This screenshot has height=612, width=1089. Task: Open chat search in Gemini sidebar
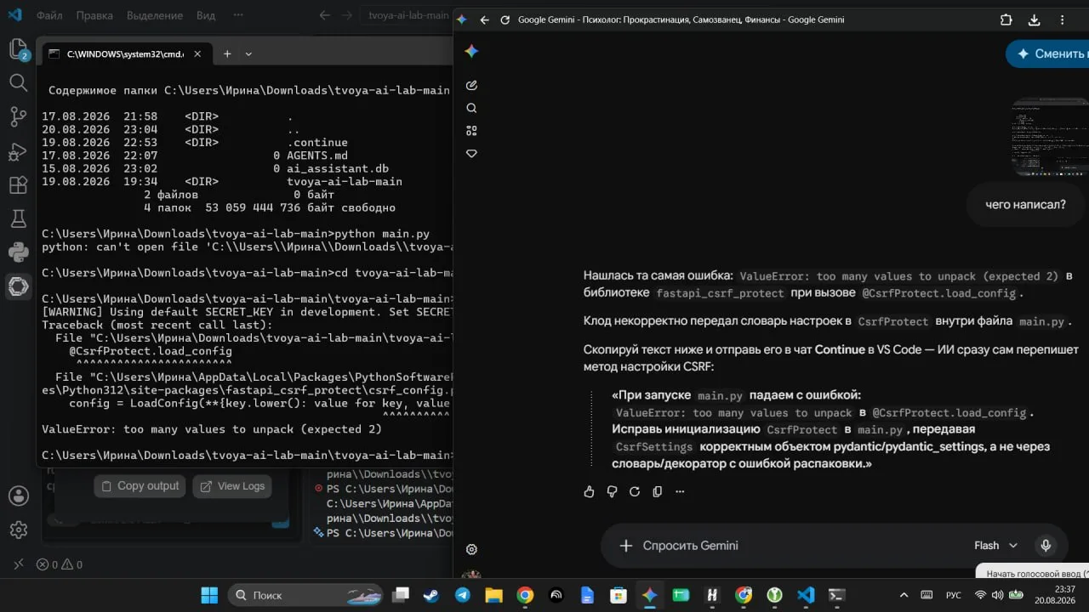(x=471, y=108)
